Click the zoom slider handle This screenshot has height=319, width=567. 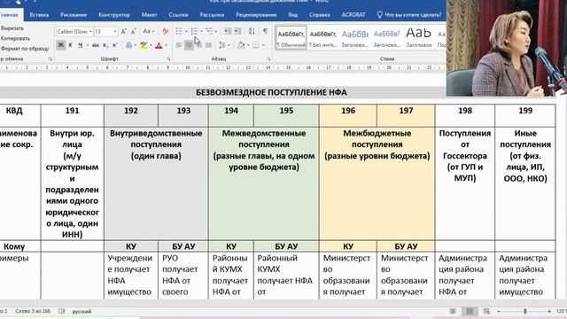[525, 311]
